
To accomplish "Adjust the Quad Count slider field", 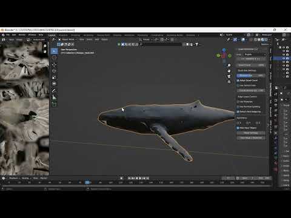I will pyautogui.click(x=251, y=65).
